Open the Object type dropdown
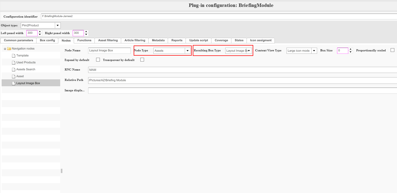This screenshot has width=397, height=193. click(58, 26)
